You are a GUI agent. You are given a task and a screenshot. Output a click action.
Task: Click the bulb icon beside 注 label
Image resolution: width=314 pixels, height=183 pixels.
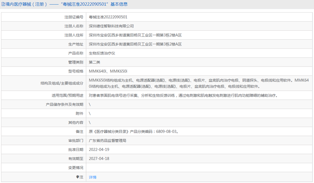(x=78, y=177)
